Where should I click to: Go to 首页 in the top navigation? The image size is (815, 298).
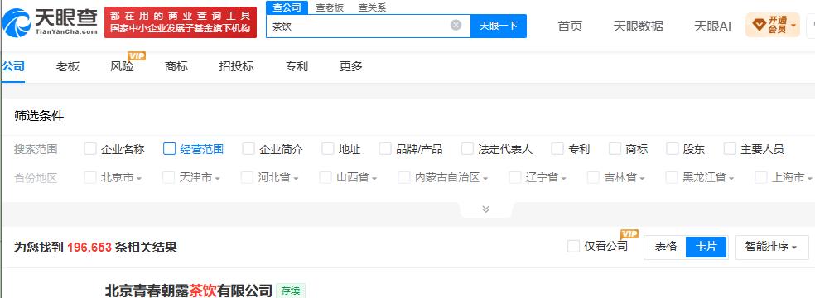570,26
